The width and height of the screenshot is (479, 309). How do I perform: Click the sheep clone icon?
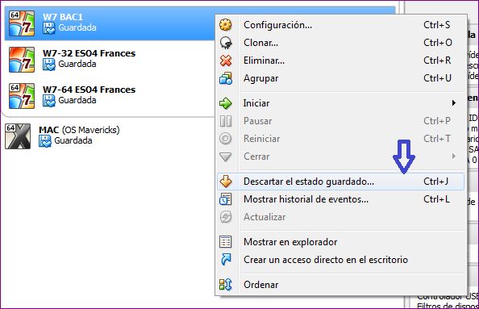click(226, 43)
